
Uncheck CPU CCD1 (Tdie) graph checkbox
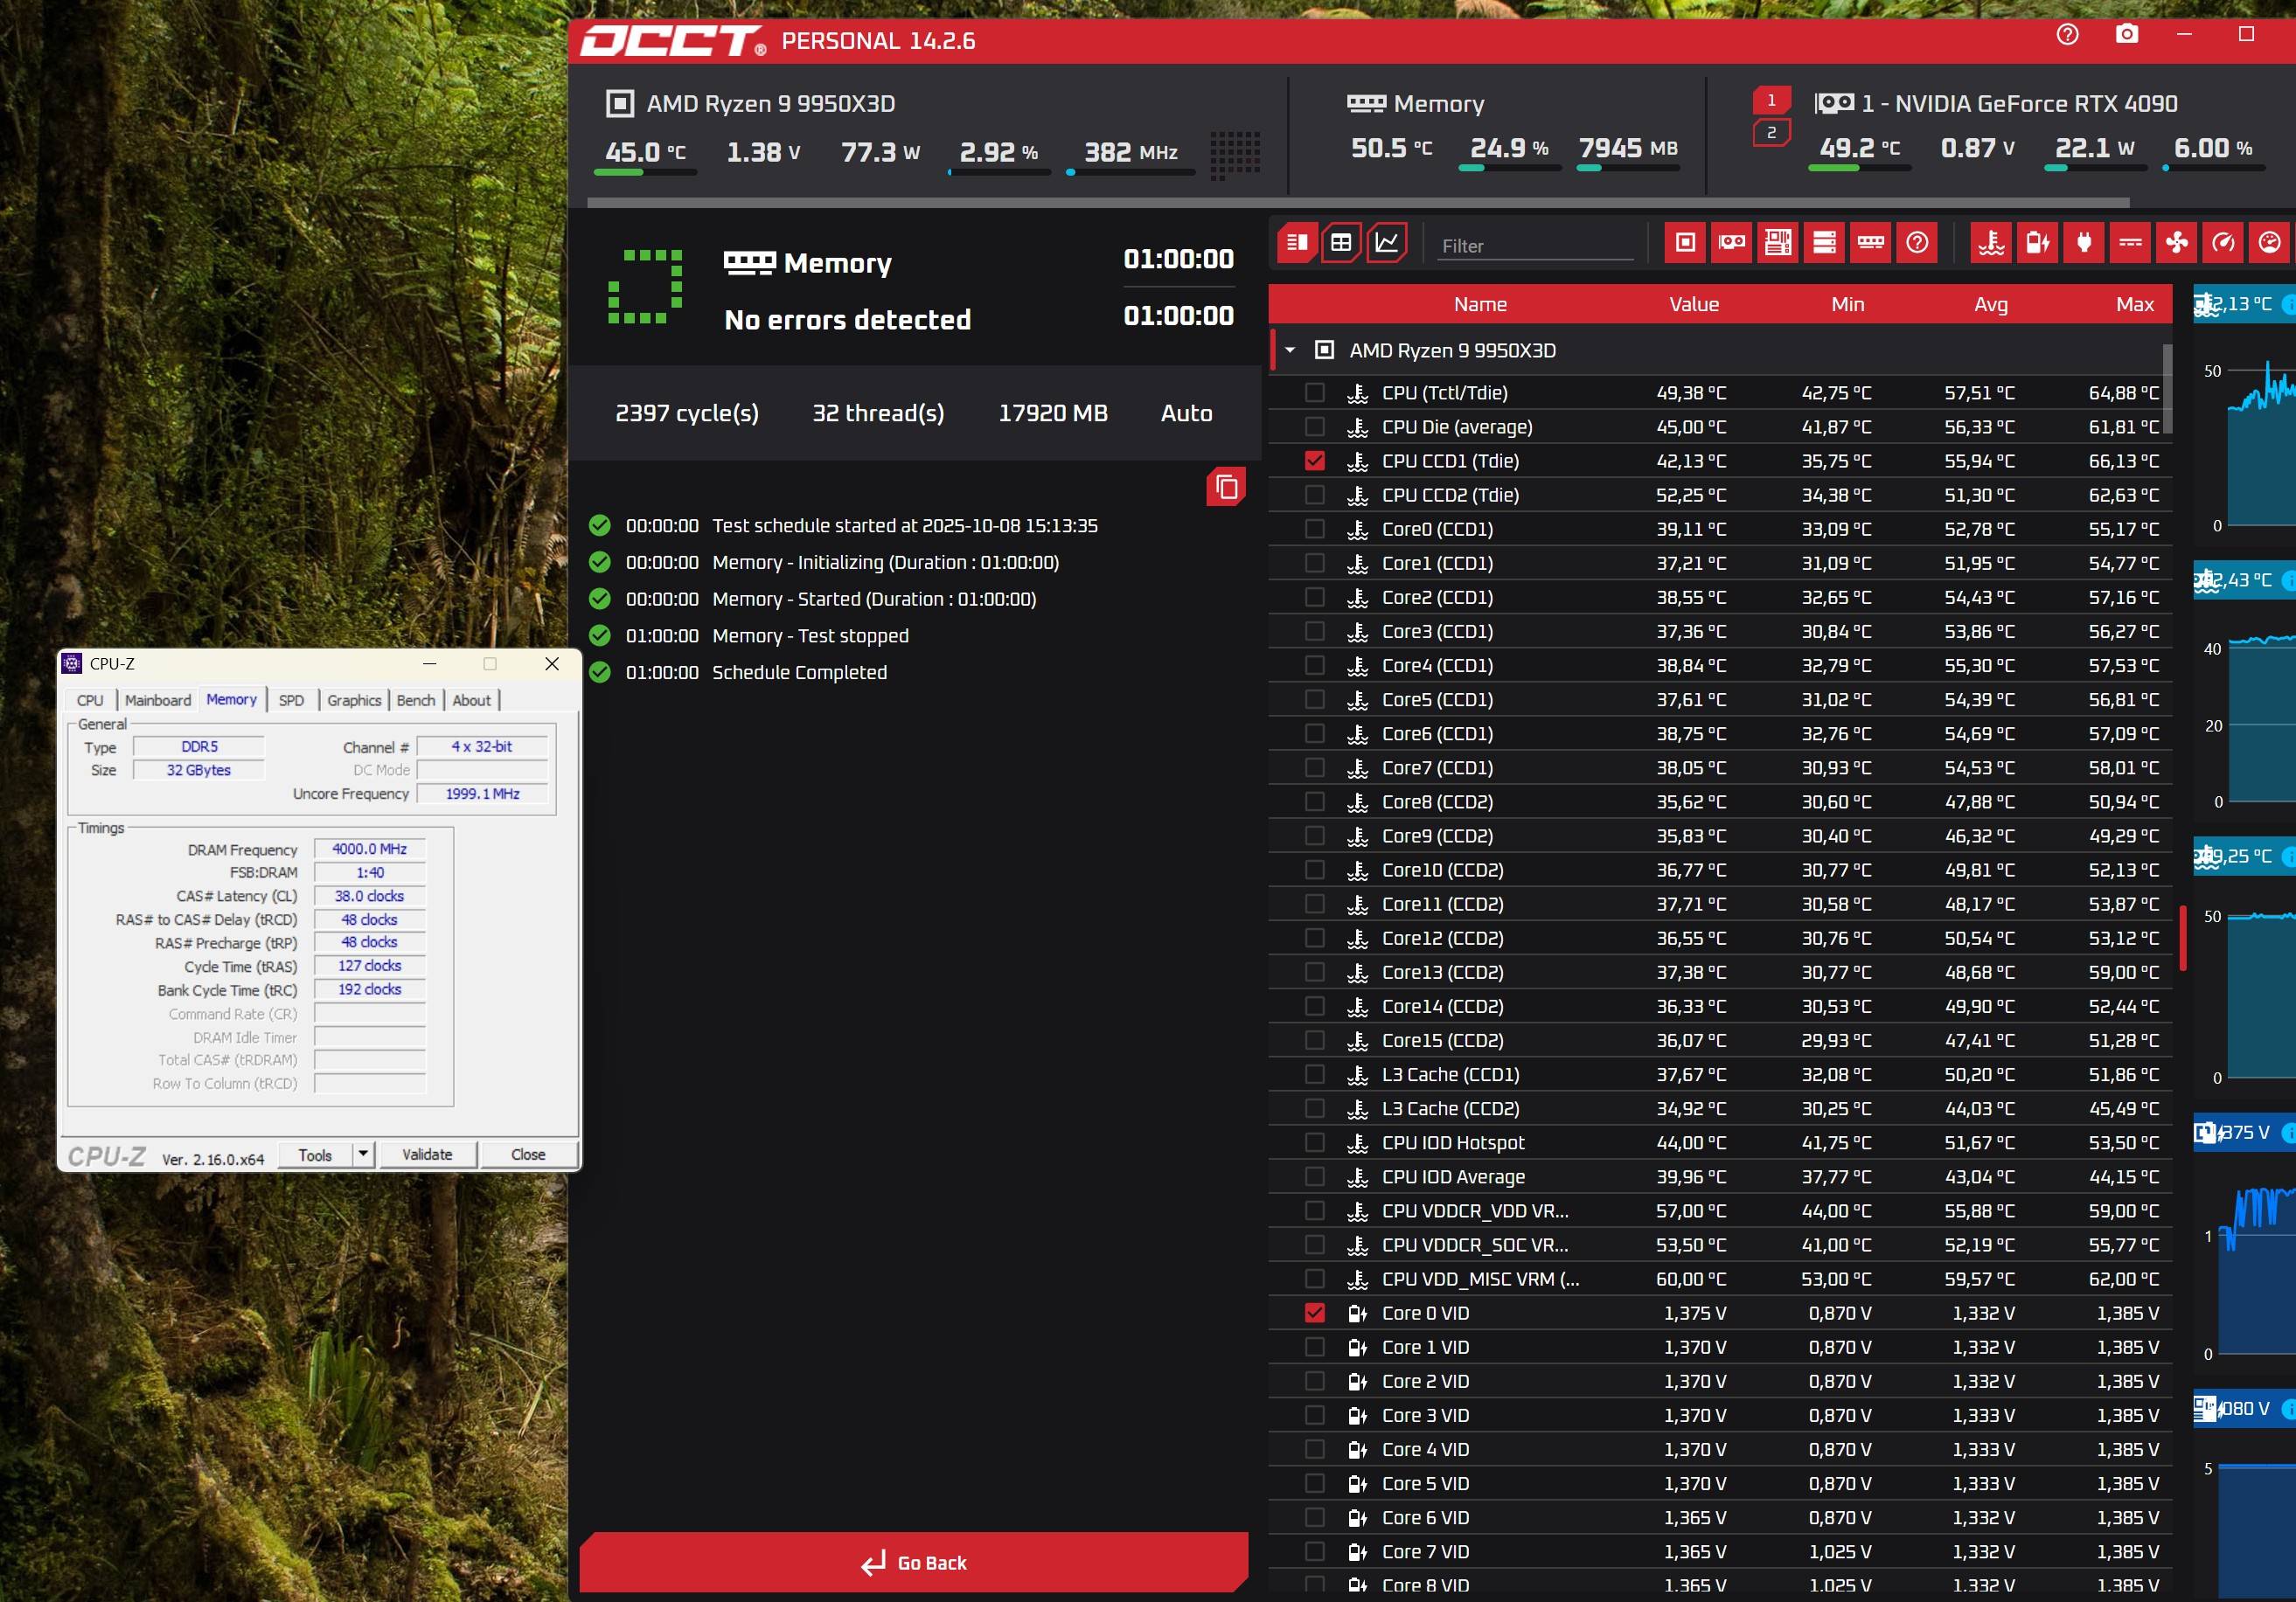(1315, 461)
